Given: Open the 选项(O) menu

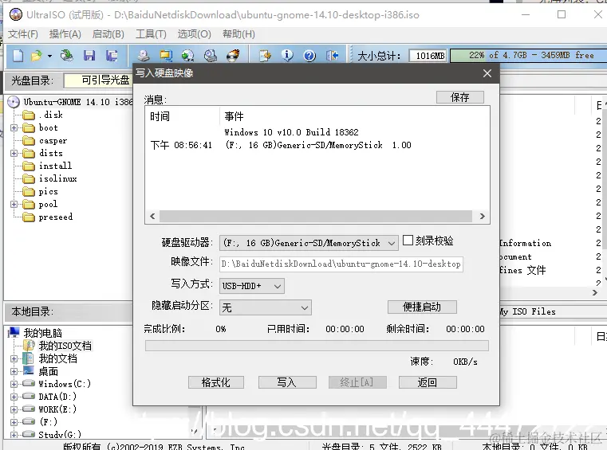Looking at the screenshot, I should pos(195,34).
